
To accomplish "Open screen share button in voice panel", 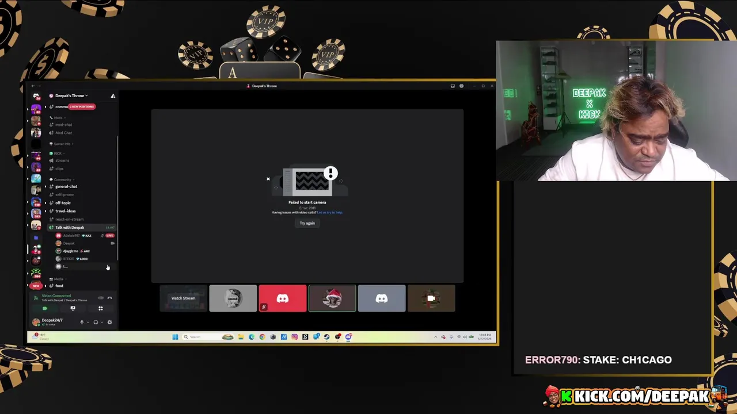I will pyautogui.click(x=73, y=308).
